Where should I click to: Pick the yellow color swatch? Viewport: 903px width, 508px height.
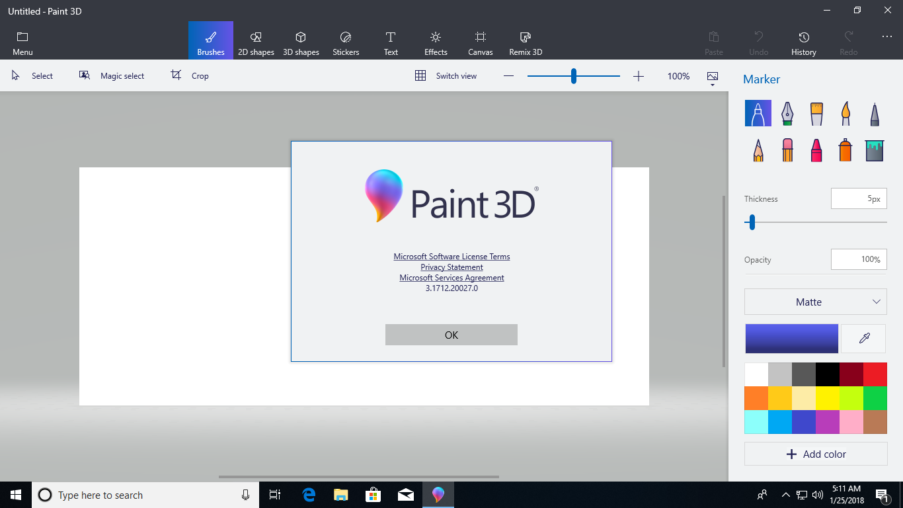point(827,398)
